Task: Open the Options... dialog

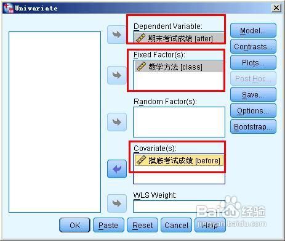Action: 253,110
